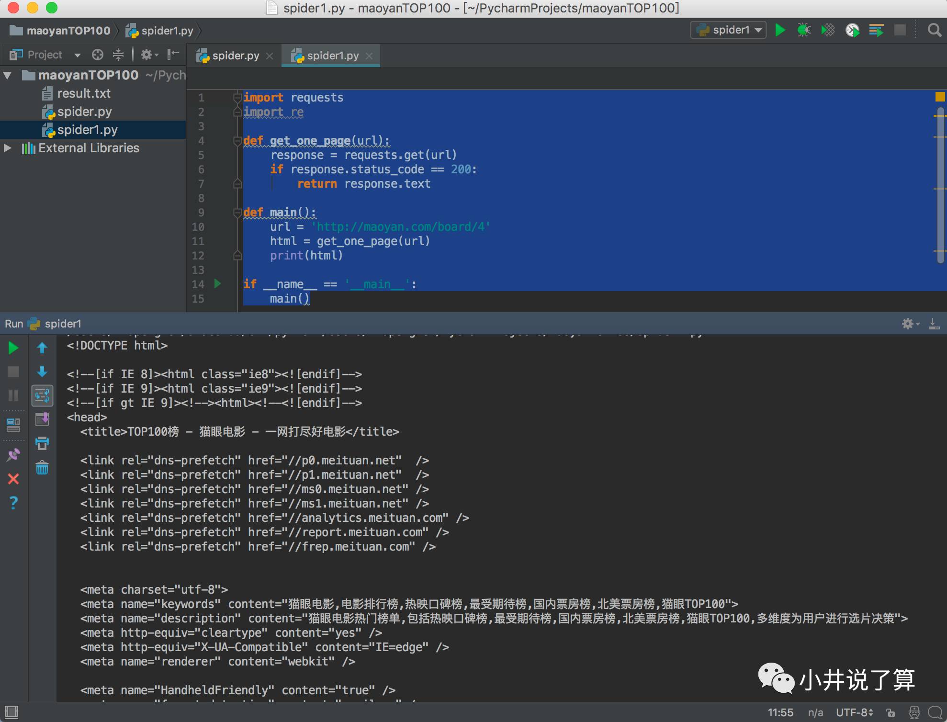Open Project panel settings gear
The width and height of the screenshot is (947, 722).
pyautogui.click(x=149, y=55)
